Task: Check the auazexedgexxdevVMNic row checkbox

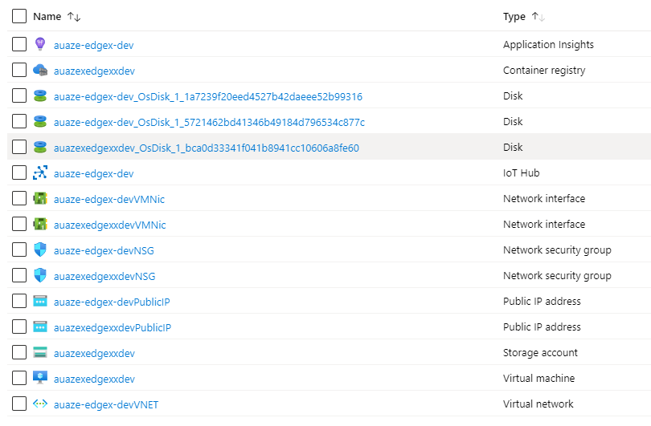Action: 19,224
